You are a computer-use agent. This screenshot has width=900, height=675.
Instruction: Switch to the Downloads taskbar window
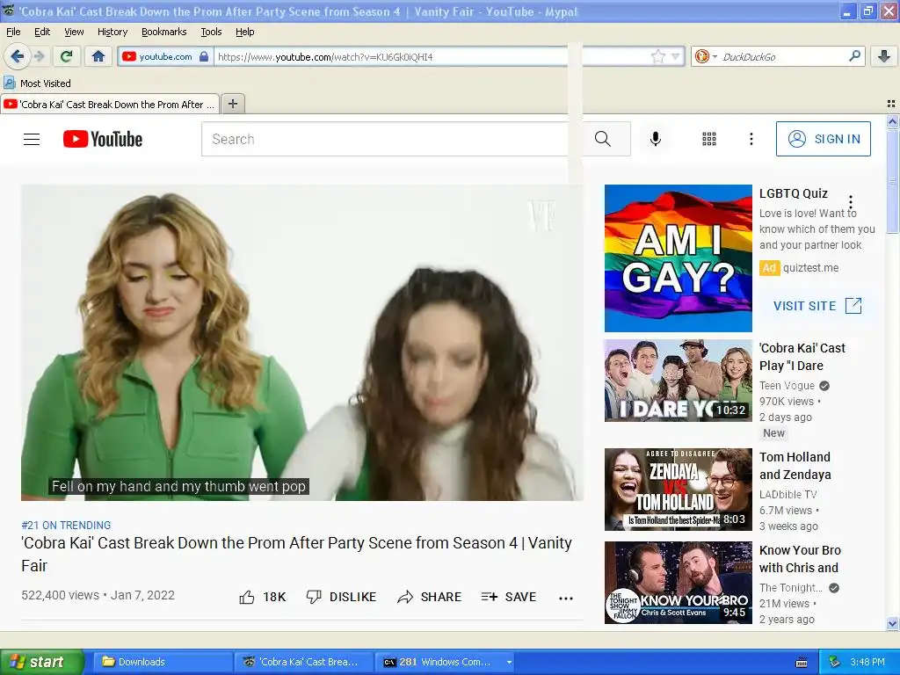[x=162, y=662]
